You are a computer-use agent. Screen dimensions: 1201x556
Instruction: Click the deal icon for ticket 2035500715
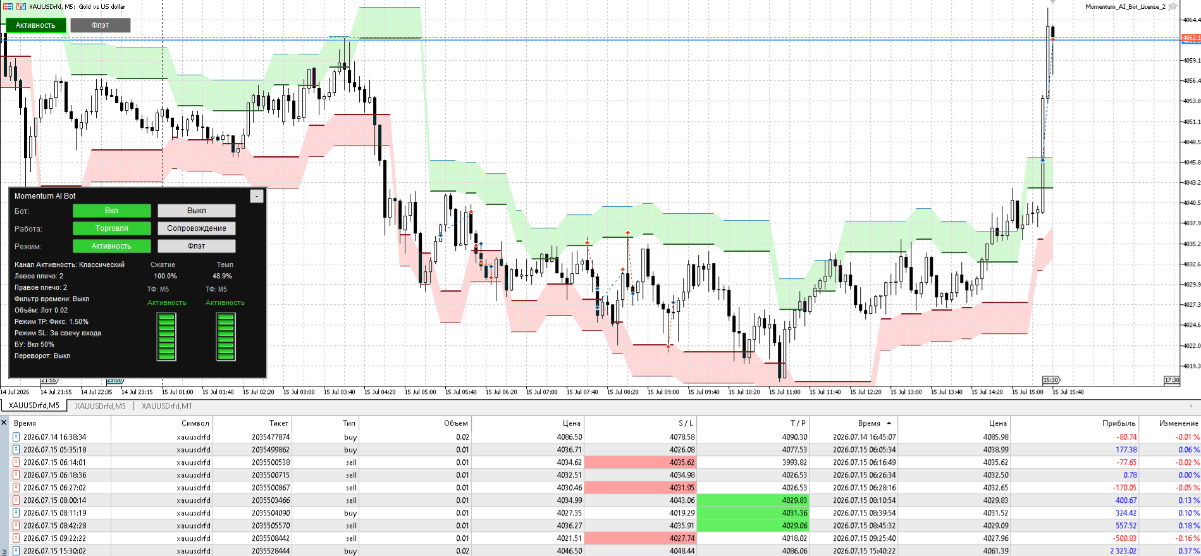(x=16, y=475)
